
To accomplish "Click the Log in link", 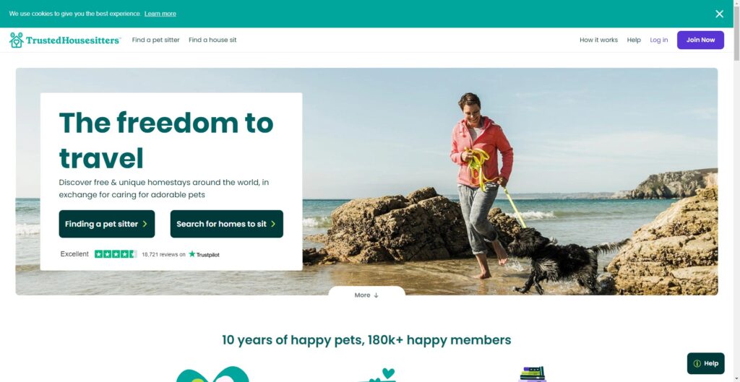I will 659,40.
